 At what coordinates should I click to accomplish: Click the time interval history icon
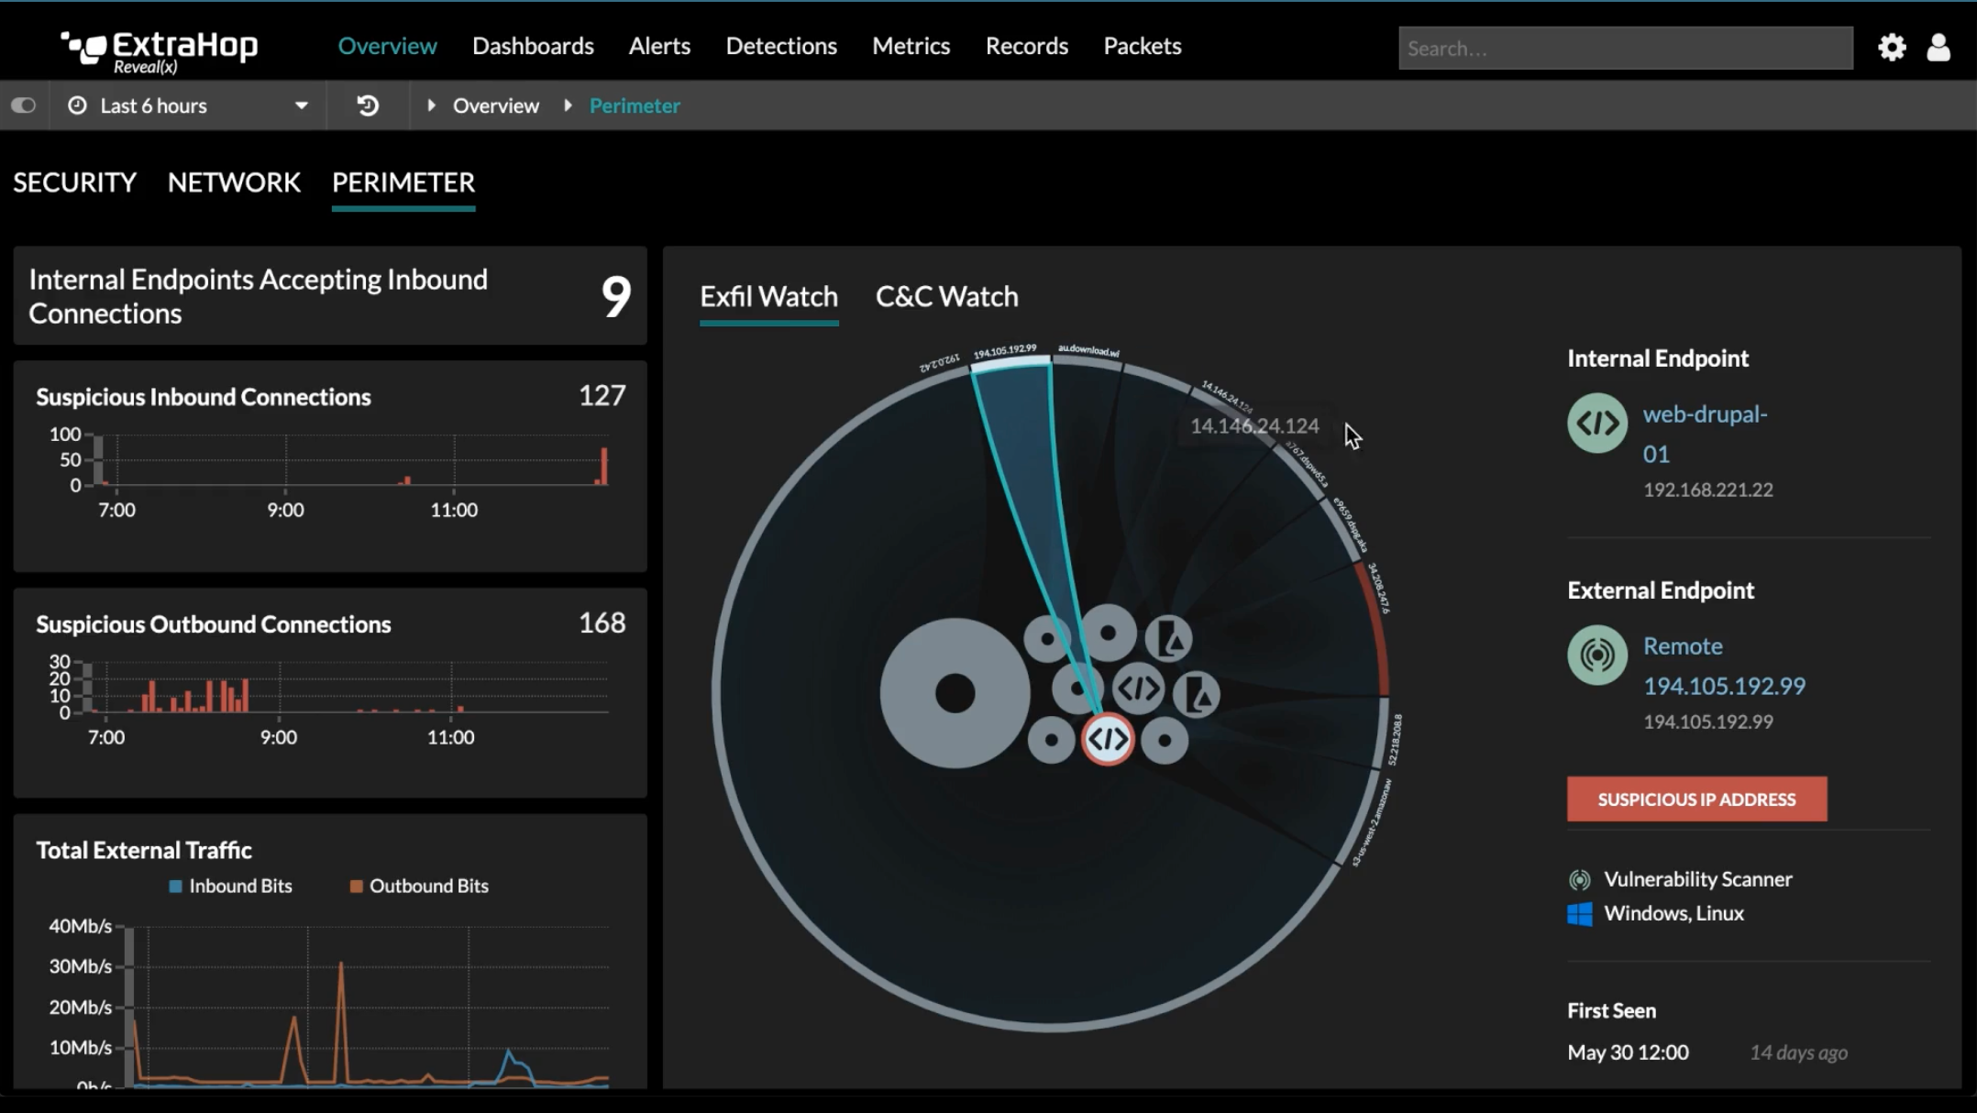(x=368, y=105)
